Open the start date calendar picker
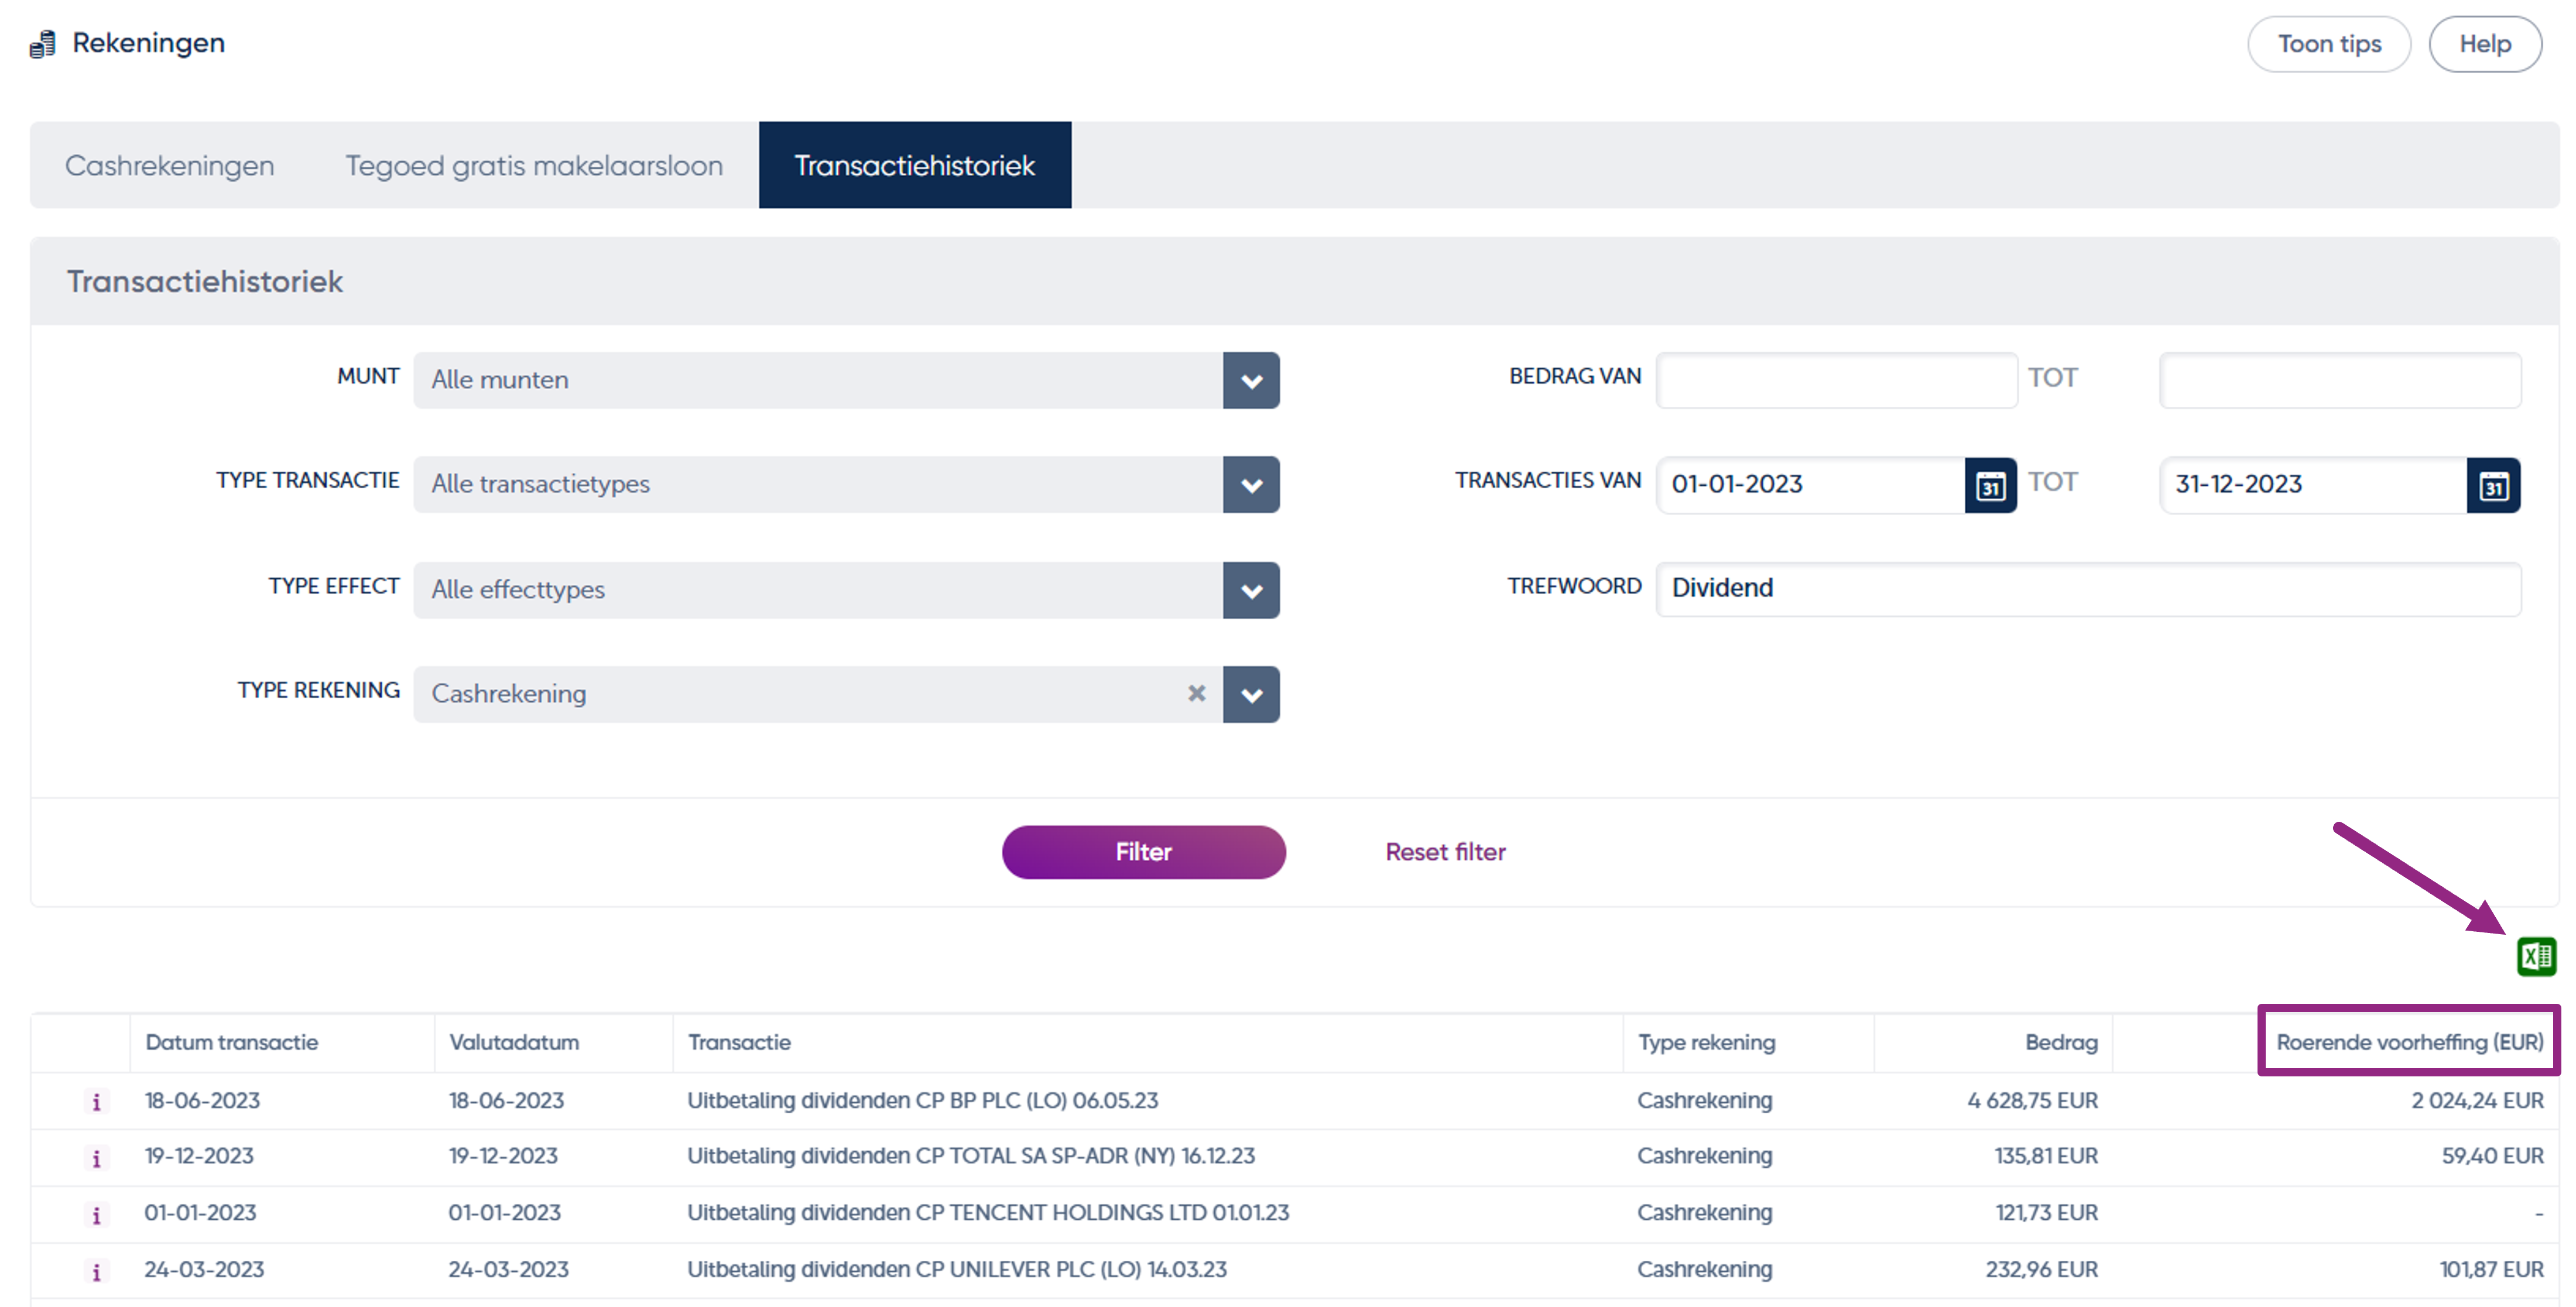Viewport: 2576px width, 1307px height. click(x=1990, y=486)
